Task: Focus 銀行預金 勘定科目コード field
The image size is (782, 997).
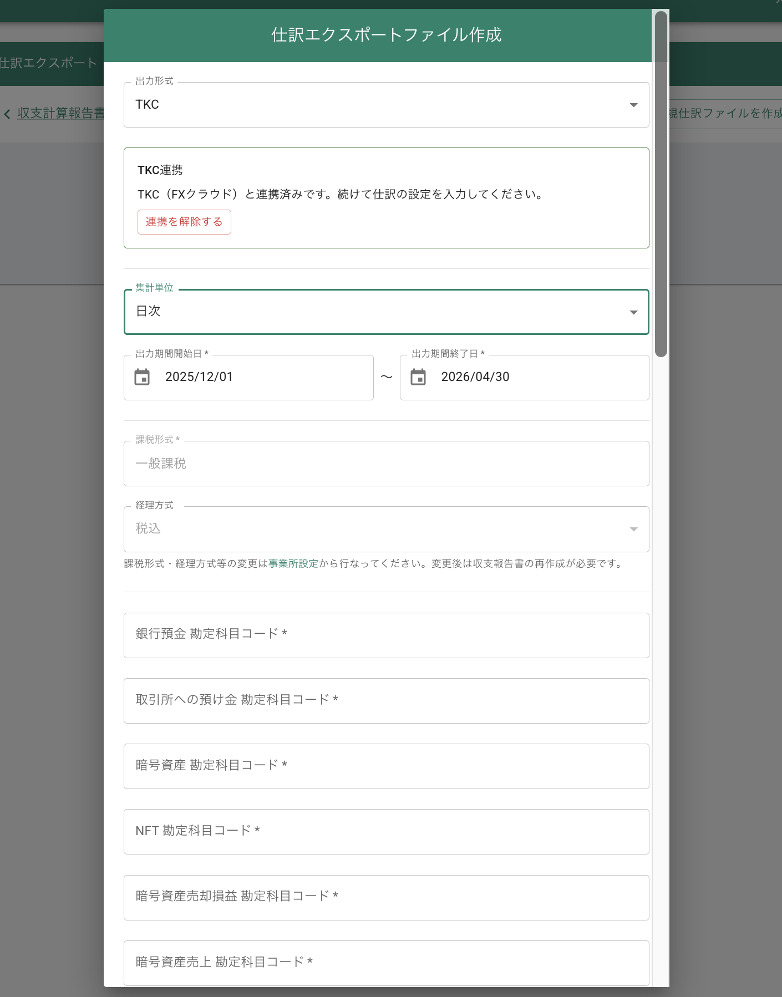Action: point(386,635)
